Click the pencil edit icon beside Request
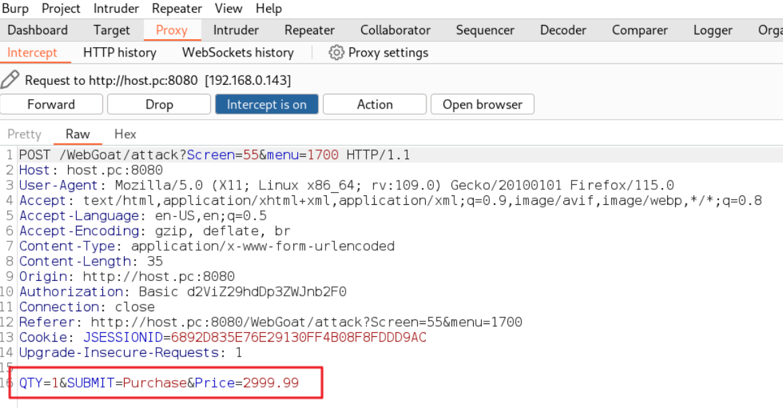 point(10,80)
